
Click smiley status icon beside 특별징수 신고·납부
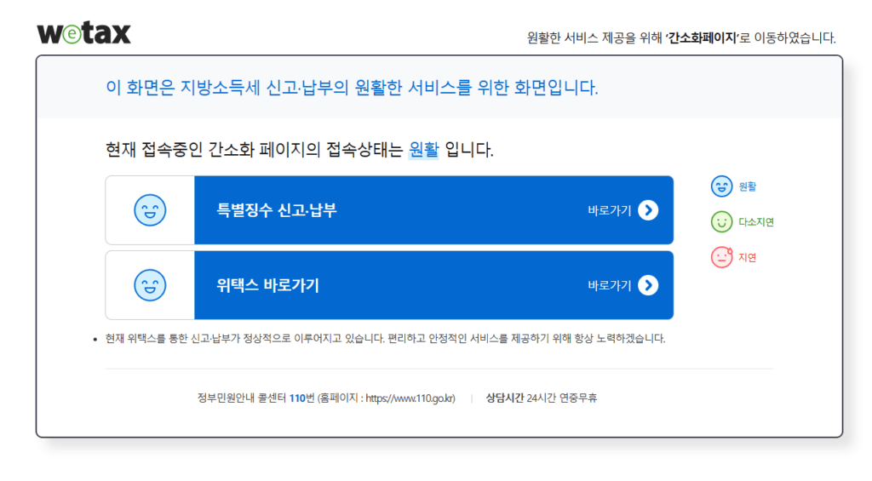click(150, 210)
